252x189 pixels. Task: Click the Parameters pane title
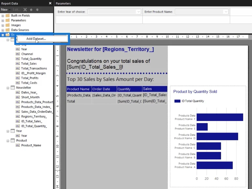[x=63, y=3]
